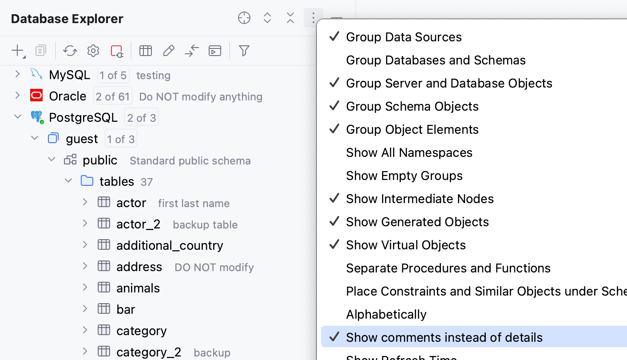Open the table data editor icon
This screenshot has height=360, width=627.
pos(146,51)
